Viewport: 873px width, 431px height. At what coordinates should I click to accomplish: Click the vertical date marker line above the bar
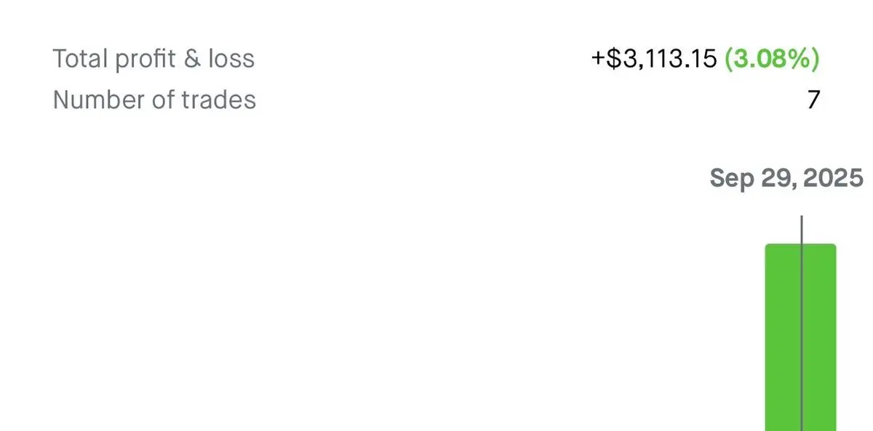click(x=802, y=230)
